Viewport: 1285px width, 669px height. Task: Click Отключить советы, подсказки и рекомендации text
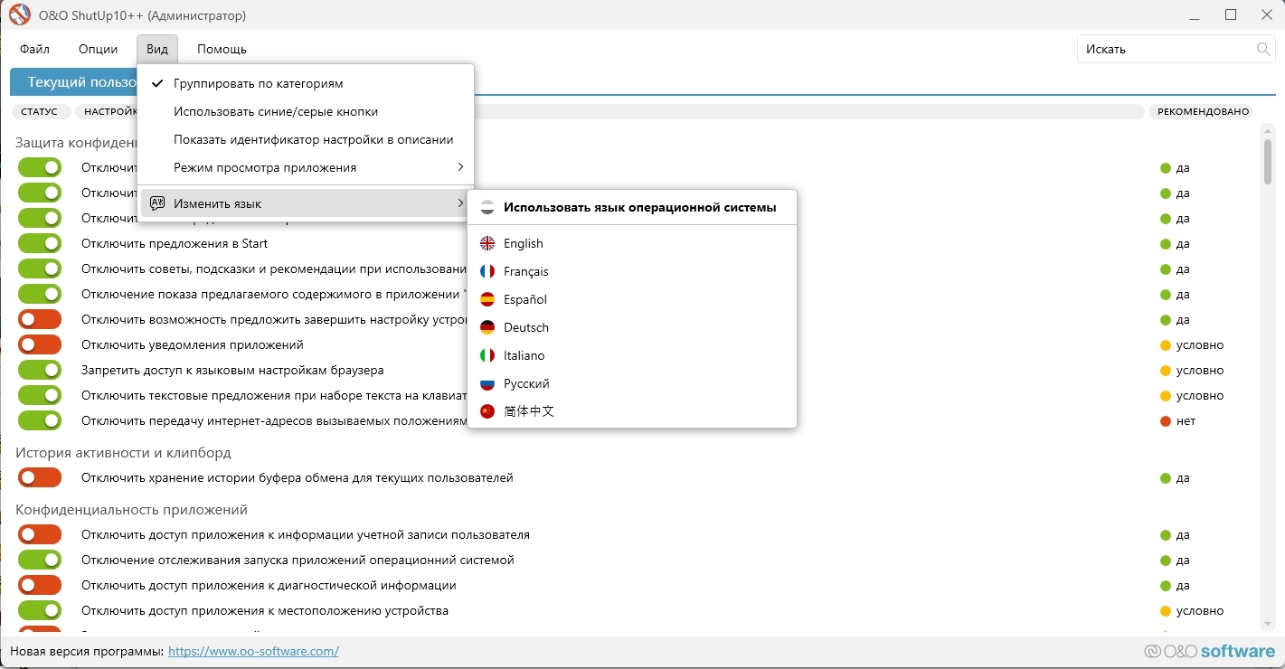click(x=274, y=269)
